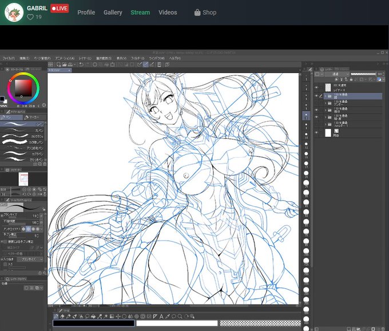Image resolution: width=389 pixels, height=331 pixels.
Task: Toggle the Snap to Ruler icon
Action: (x=140, y=65)
